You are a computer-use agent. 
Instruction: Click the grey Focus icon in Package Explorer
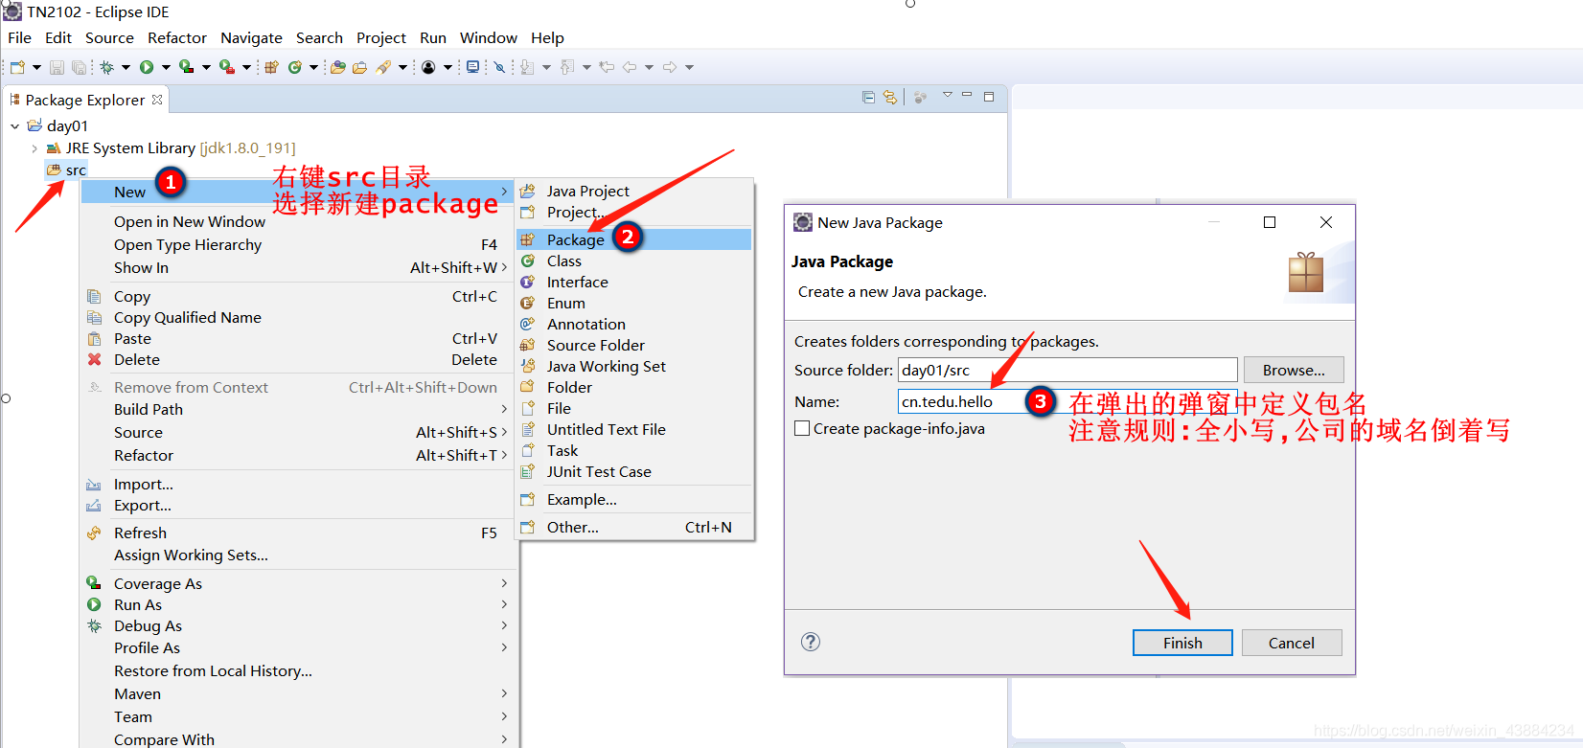coord(920,97)
